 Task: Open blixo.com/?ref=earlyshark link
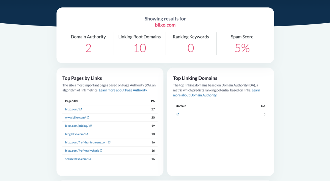(82, 151)
